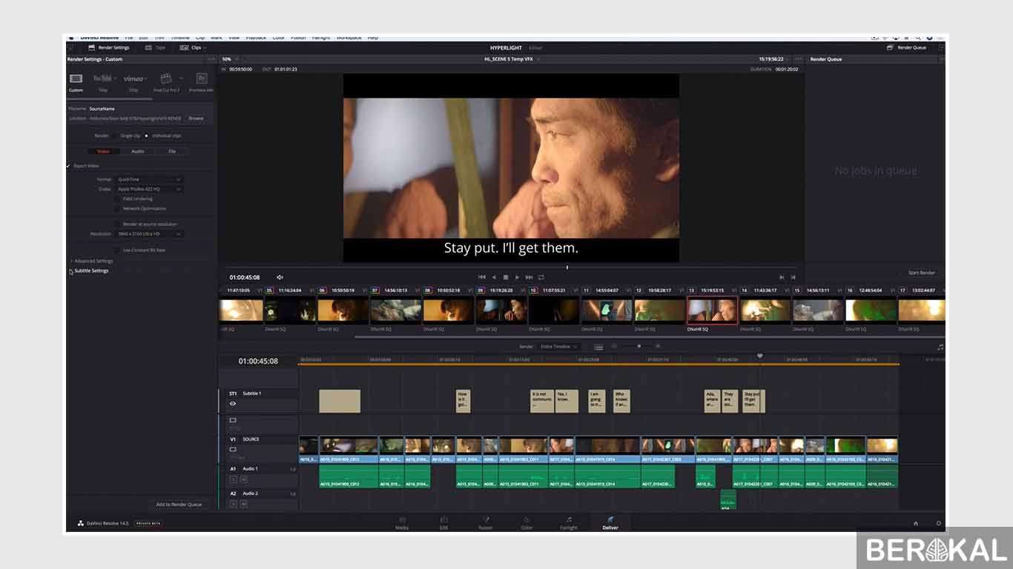
Task: Adjust the timeline zoom slider
Action: (639, 345)
